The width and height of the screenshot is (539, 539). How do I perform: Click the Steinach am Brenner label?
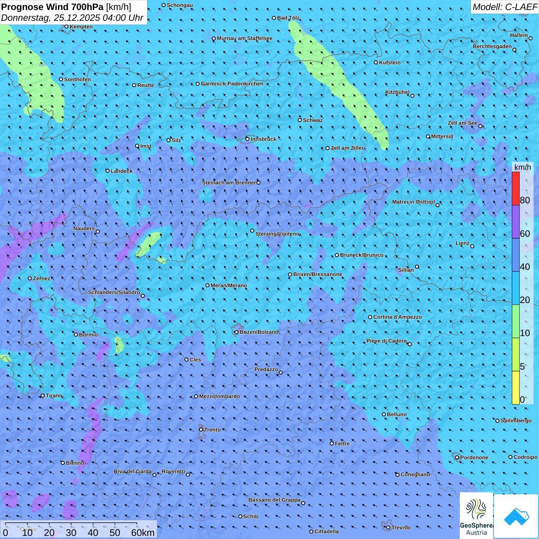click(x=229, y=182)
